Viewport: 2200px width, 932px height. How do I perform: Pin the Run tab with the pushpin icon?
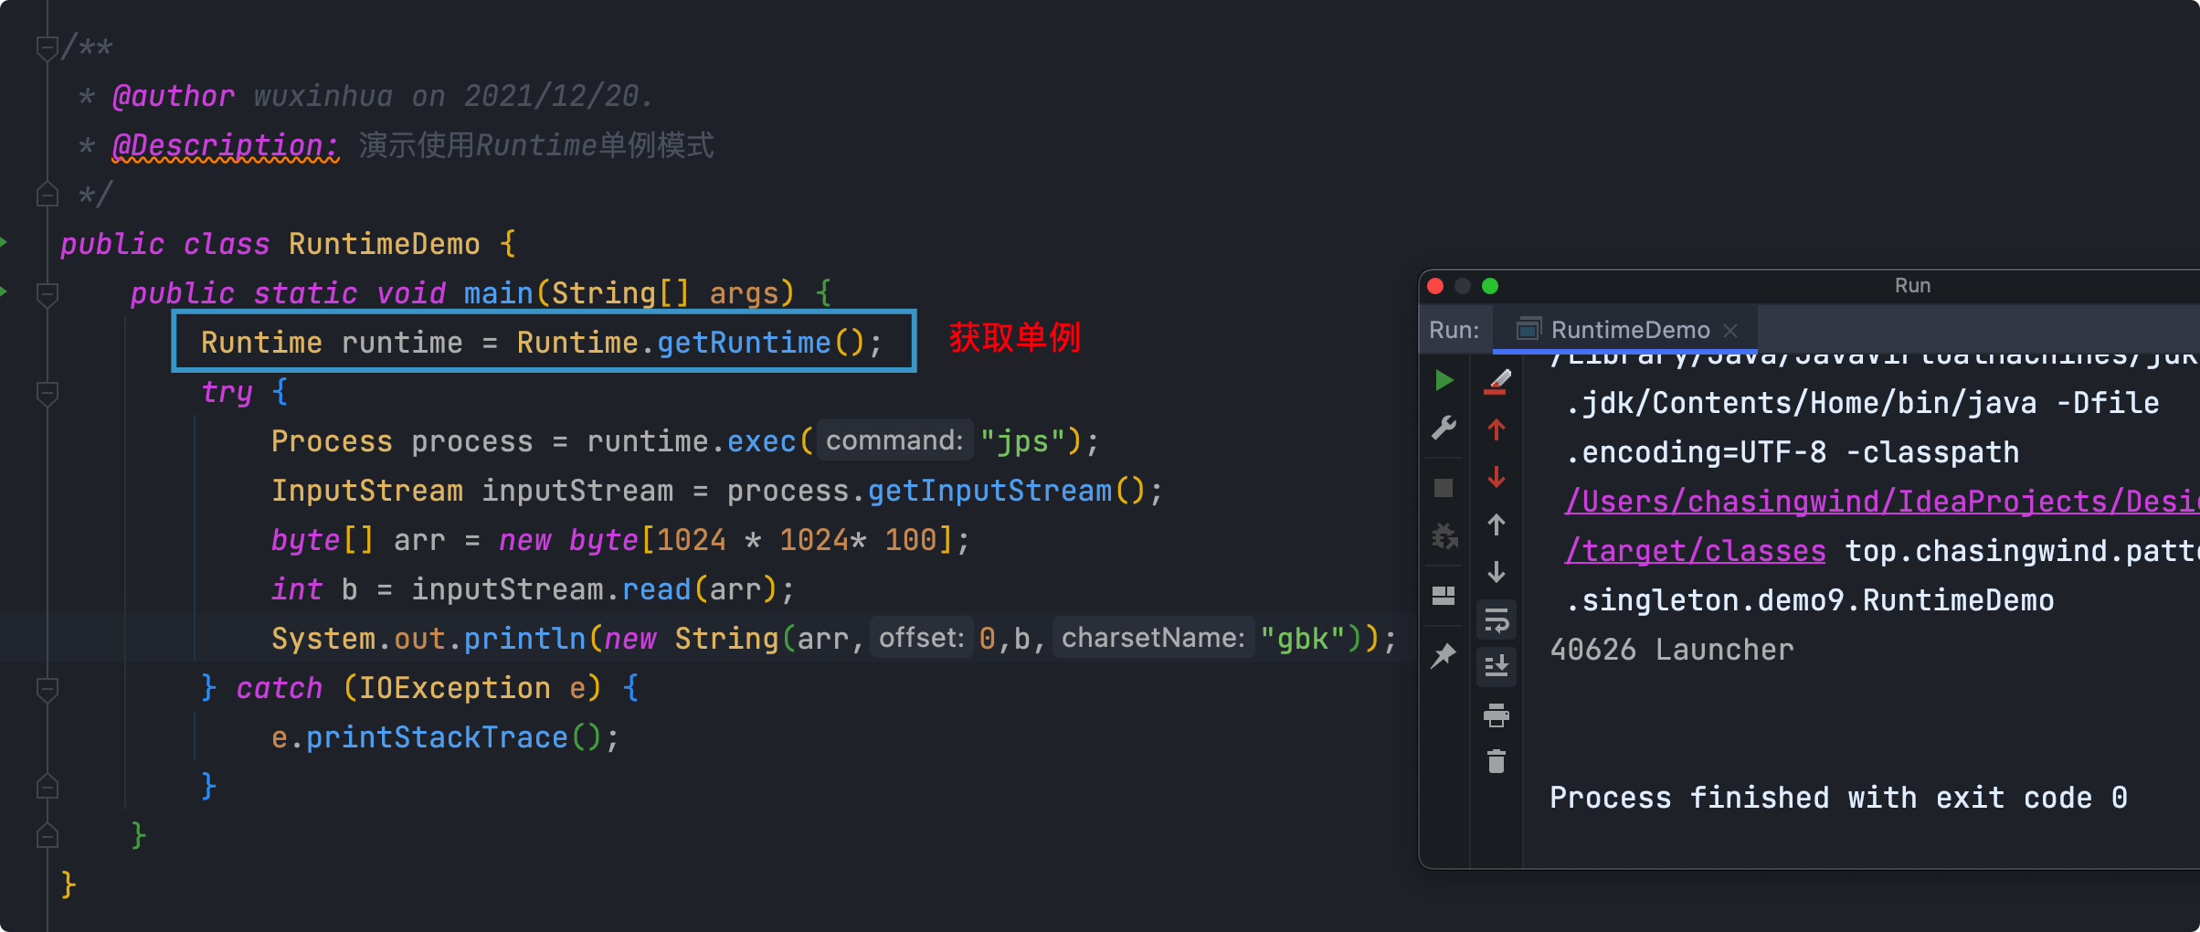1444,655
